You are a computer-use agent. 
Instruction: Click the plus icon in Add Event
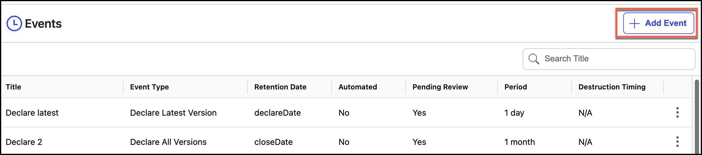click(x=634, y=23)
